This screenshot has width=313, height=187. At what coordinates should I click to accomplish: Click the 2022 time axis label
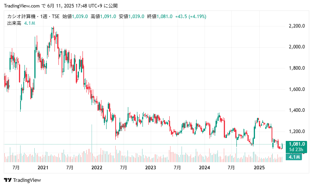tap(97, 168)
